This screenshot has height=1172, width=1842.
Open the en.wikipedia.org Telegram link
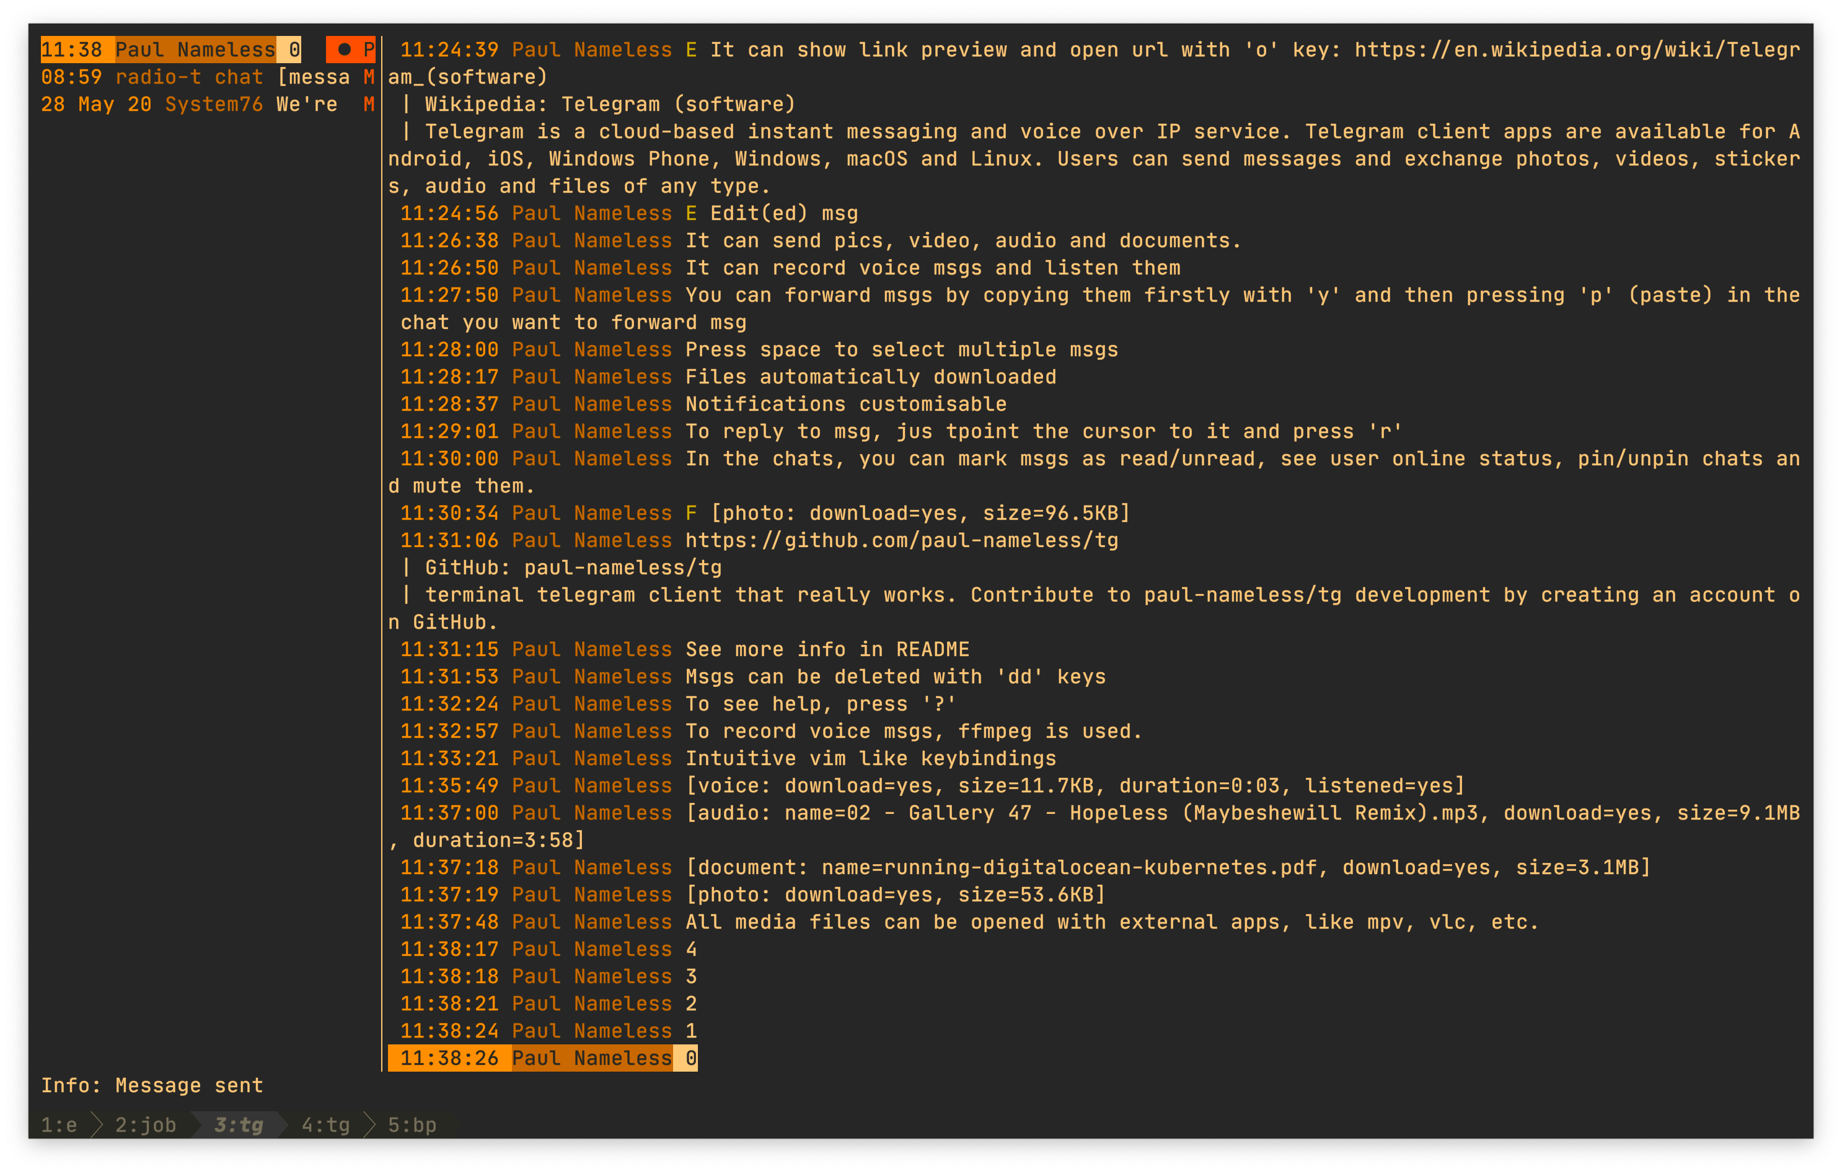point(1577,50)
